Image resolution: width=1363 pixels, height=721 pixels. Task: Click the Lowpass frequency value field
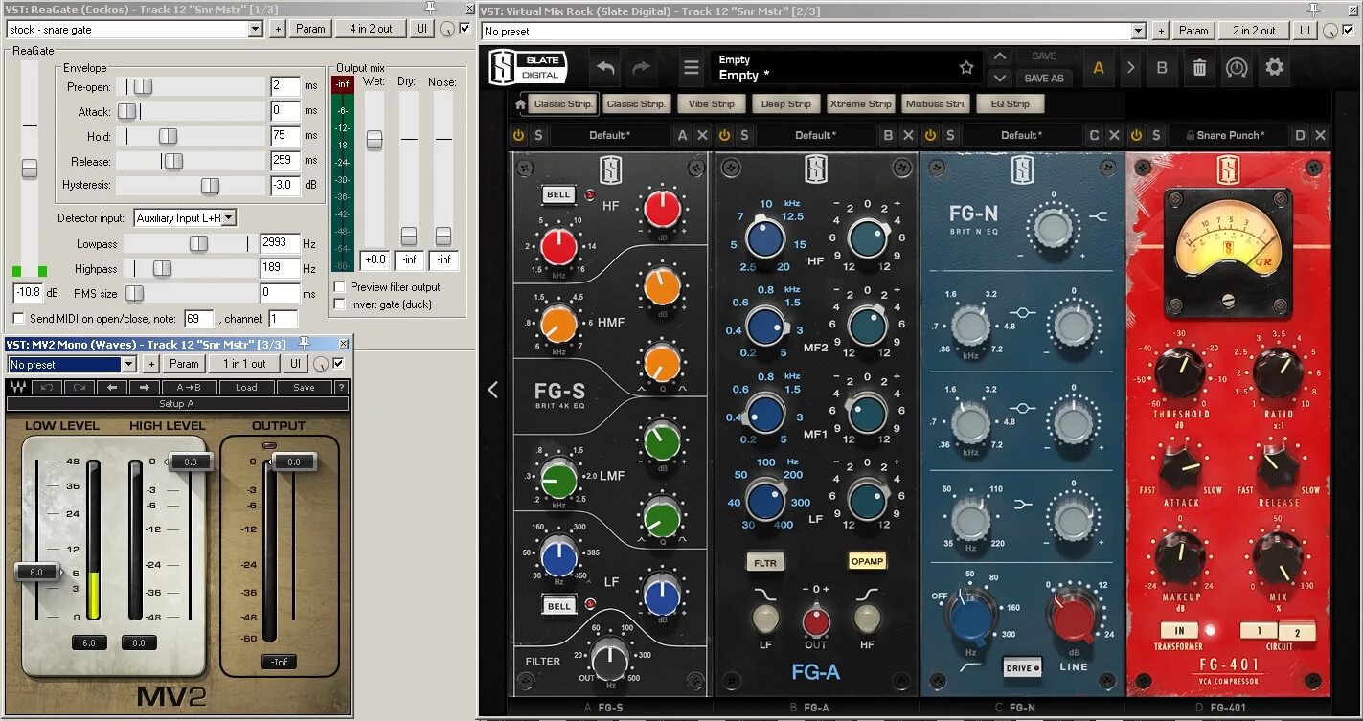pyautogui.click(x=279, y=242)
